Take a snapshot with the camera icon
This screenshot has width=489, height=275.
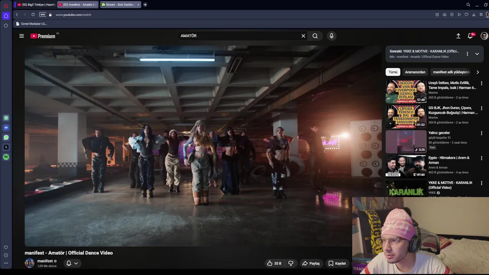pos(444,15)
